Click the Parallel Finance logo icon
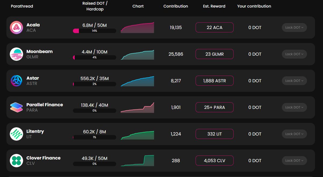323x177 pixels. (16, 107)
